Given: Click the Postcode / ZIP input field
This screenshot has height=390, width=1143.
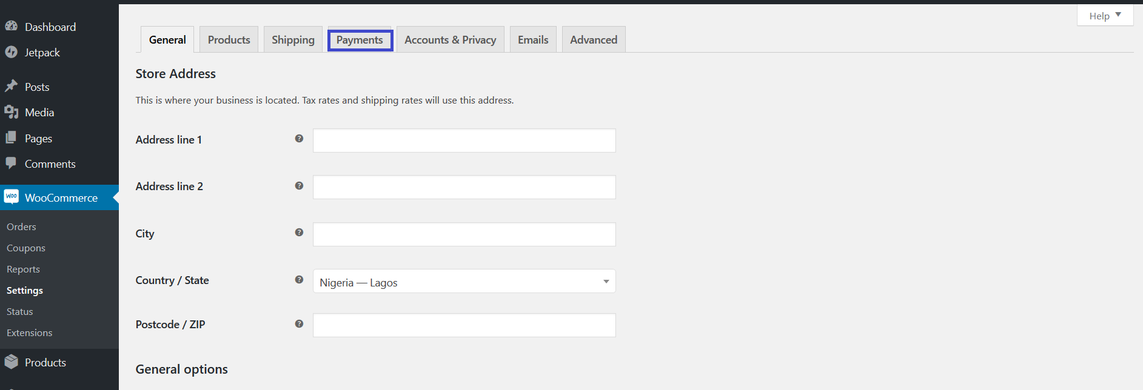Looking at the screenshot, I should 464,325.
